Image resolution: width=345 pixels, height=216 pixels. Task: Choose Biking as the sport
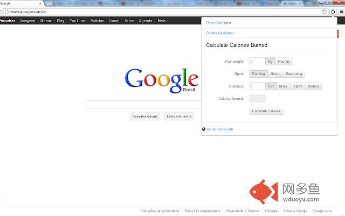275,74
